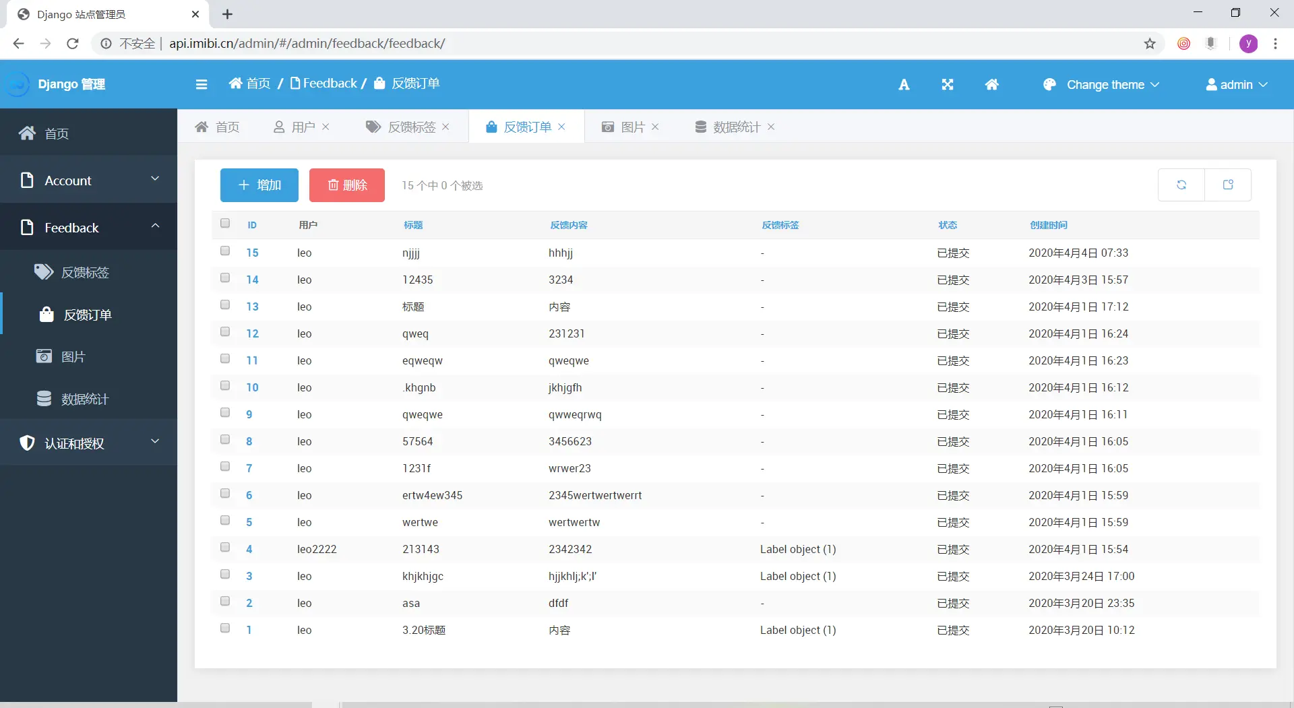
Task: Check the box for row ID 1
Action: tap(225, 629)
